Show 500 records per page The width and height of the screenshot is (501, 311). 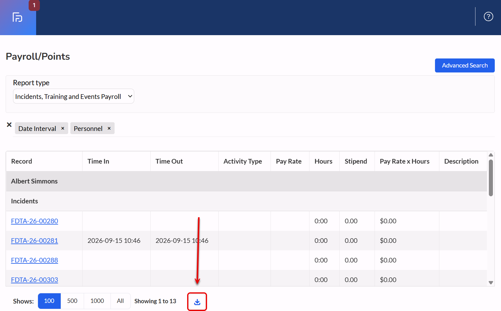pyautogui.click(x=72, y=301)
